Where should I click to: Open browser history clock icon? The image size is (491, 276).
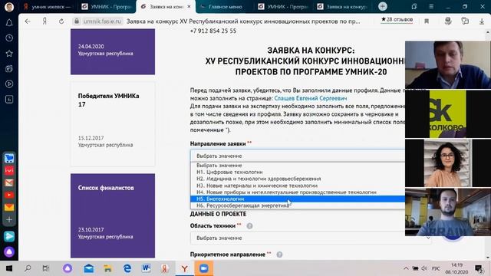pos(9,38)
